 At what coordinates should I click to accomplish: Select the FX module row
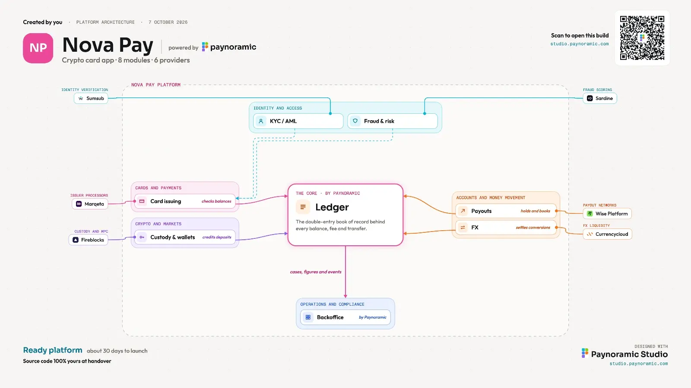(506, 227)
